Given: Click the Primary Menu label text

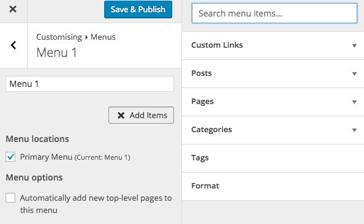Looking at the screenshot, I should pos(46,157).
